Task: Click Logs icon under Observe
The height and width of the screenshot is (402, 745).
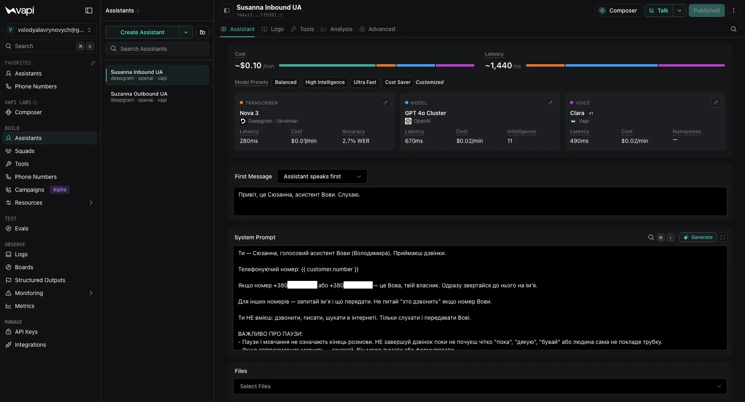Action: tap(8, 254)
